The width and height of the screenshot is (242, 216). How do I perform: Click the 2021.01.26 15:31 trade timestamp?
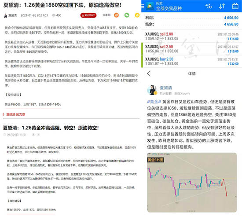(228, 59)
